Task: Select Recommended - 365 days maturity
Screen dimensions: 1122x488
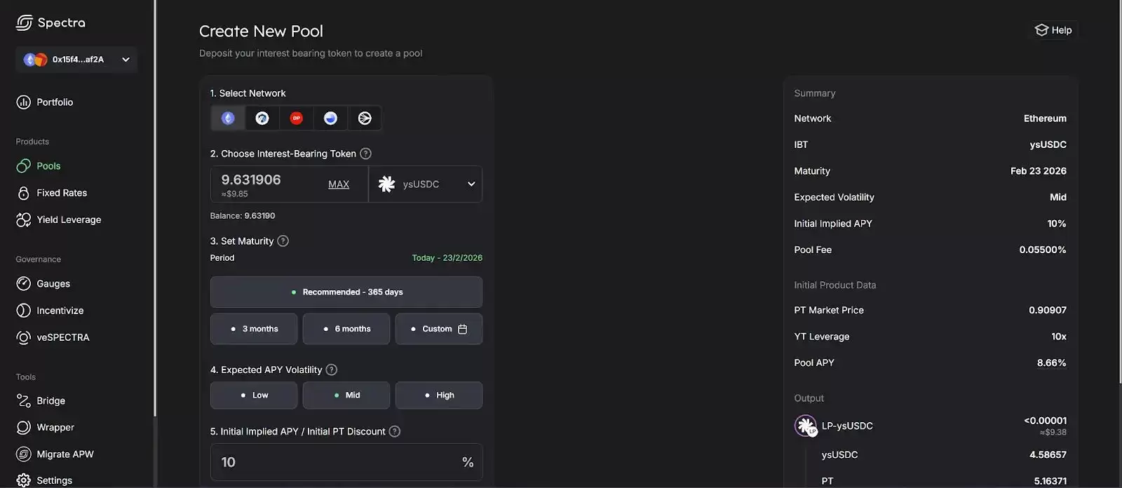Action: (x=346, y=292)
